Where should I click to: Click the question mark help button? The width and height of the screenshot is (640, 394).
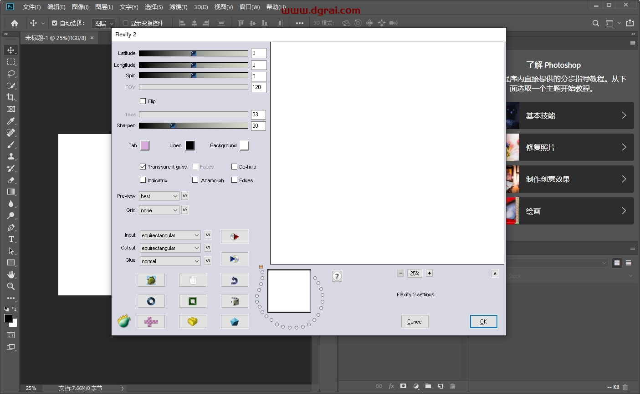click(x=337, y=276)
